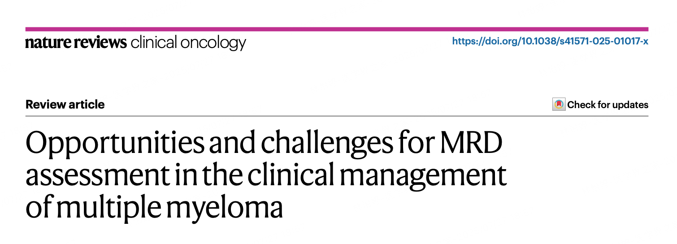The height and width of the screenshot is (244, 677).
Task: Open the doi.org article link
Action: pyautogui.click(x=550, y=42)
